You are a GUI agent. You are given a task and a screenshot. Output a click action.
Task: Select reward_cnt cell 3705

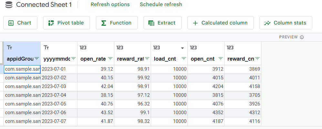[x=243, y=95]
